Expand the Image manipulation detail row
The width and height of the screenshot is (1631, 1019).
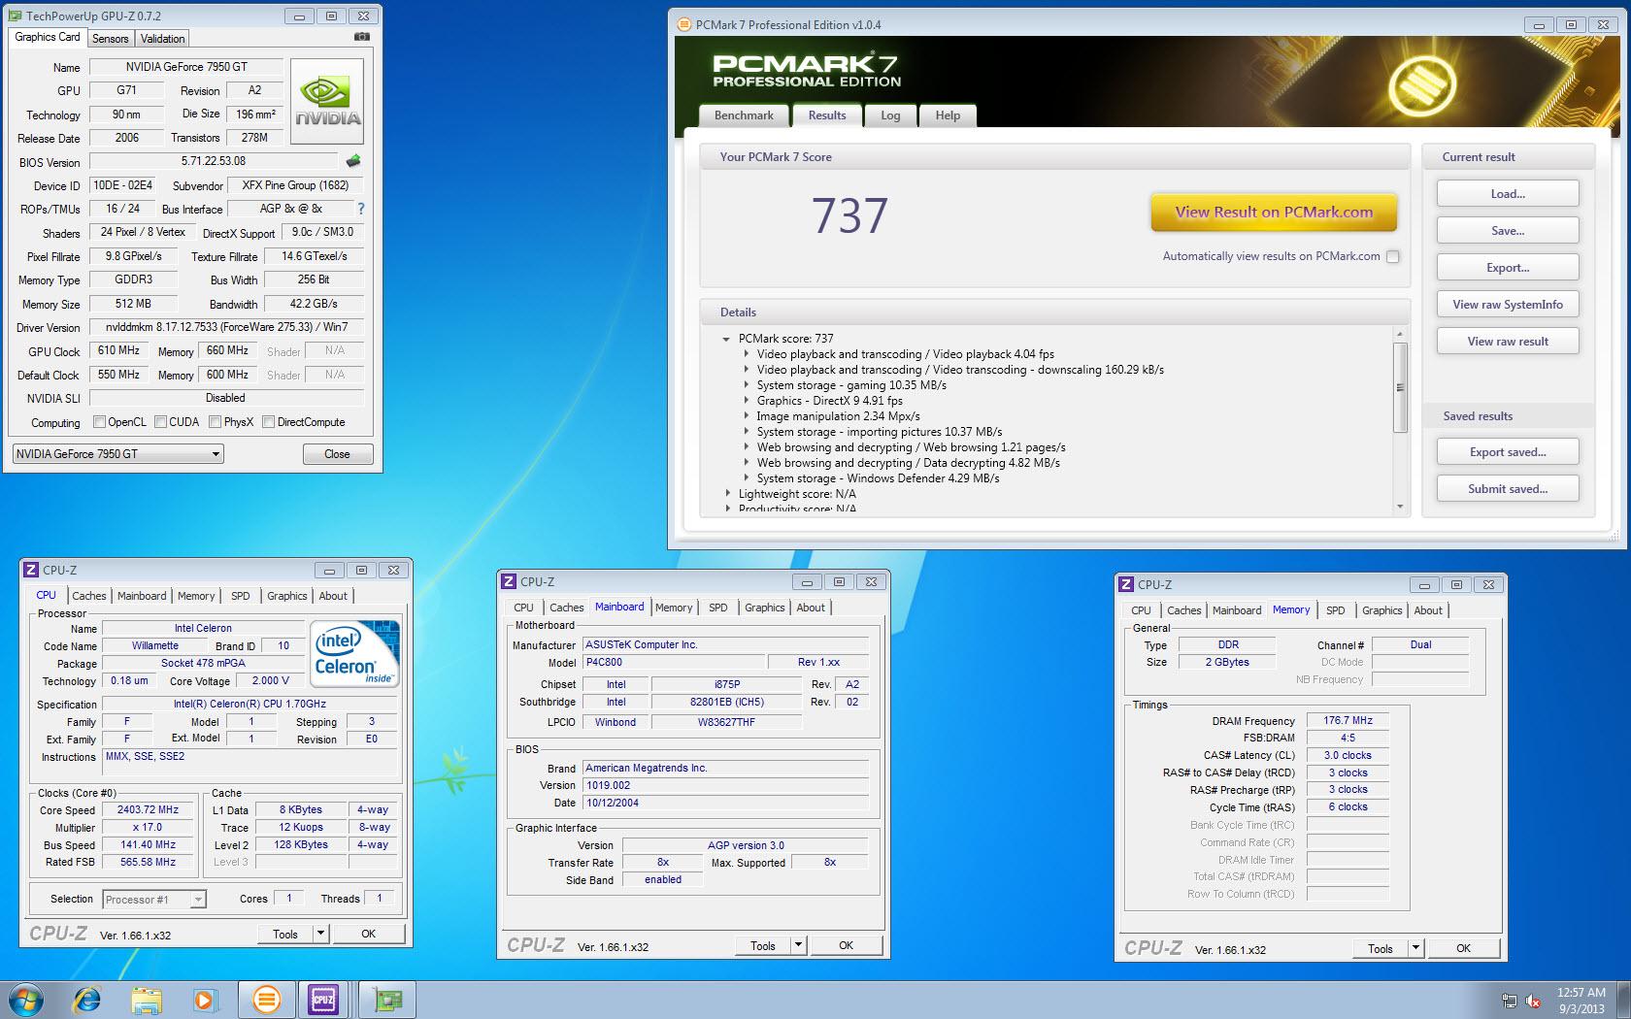746,416
